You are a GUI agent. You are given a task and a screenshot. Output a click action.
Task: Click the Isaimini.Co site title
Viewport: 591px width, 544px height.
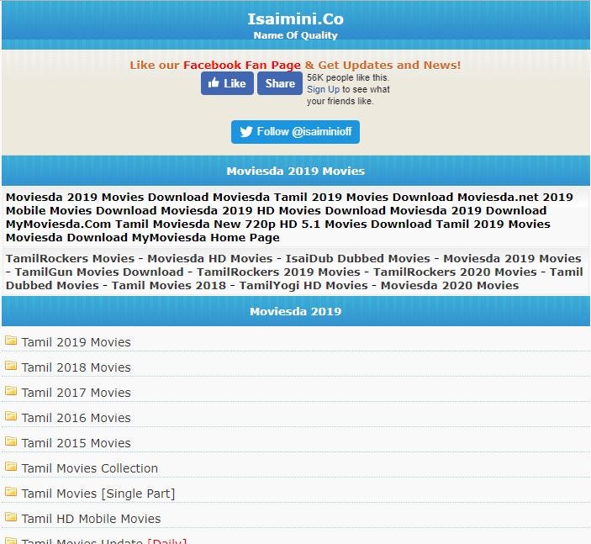point(296,19)
